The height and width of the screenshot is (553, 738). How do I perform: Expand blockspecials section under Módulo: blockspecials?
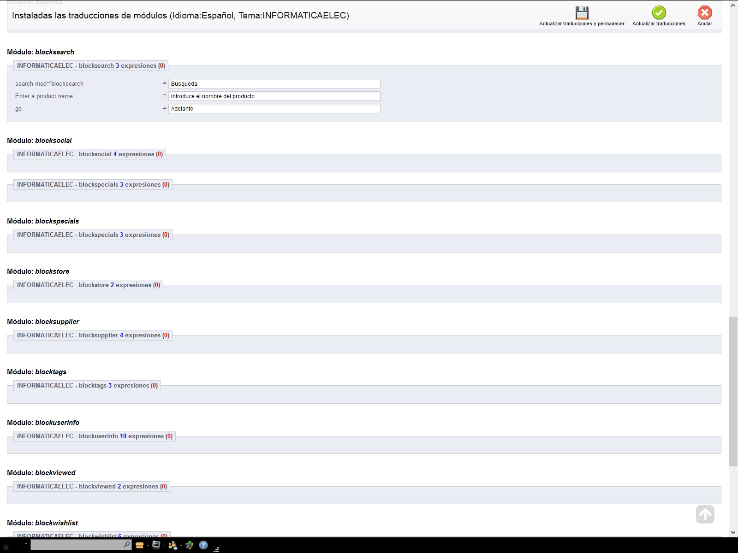point(93,235)
